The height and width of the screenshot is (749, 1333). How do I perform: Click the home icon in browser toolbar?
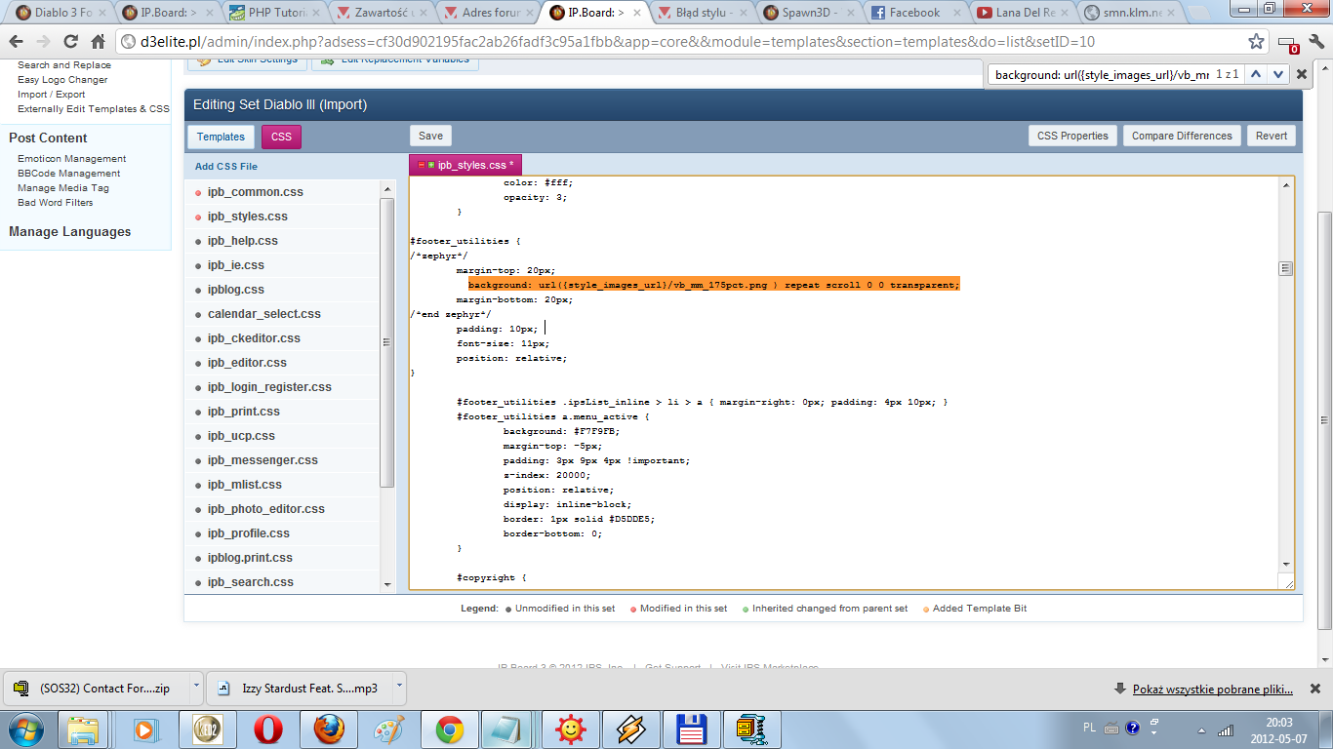point(98,42)
